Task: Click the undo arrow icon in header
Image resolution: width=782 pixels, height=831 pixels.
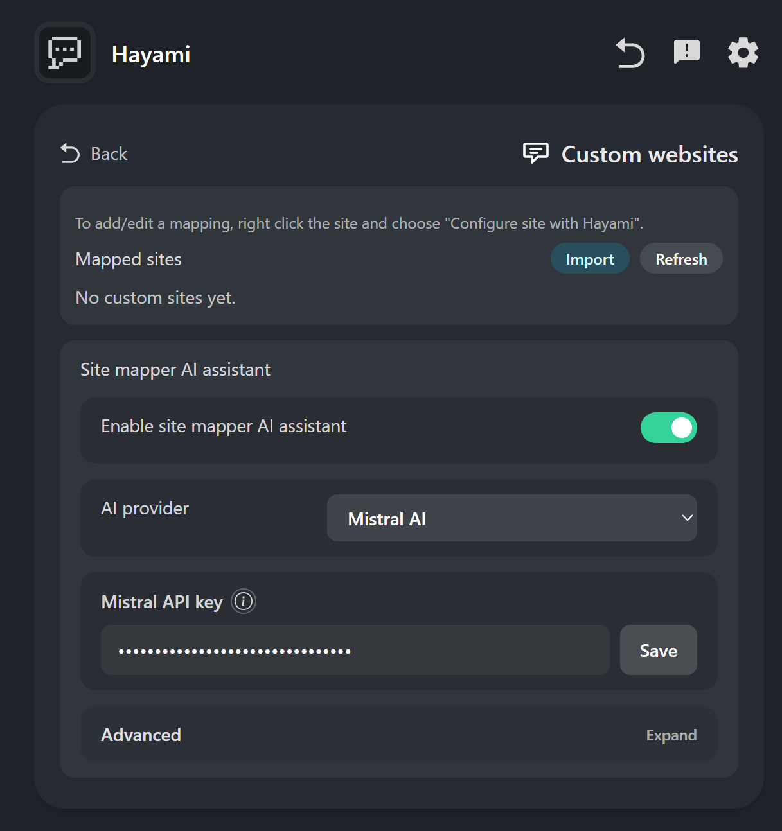Action: pos(630,53)
